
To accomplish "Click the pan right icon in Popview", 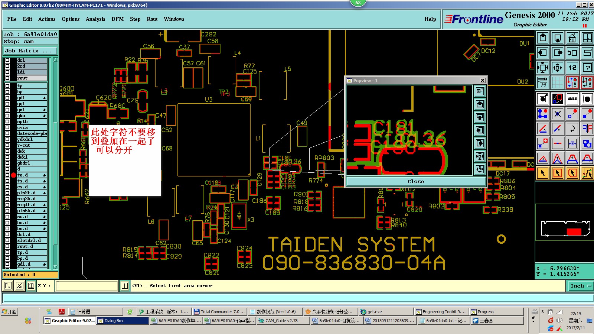I will (480, 143).
